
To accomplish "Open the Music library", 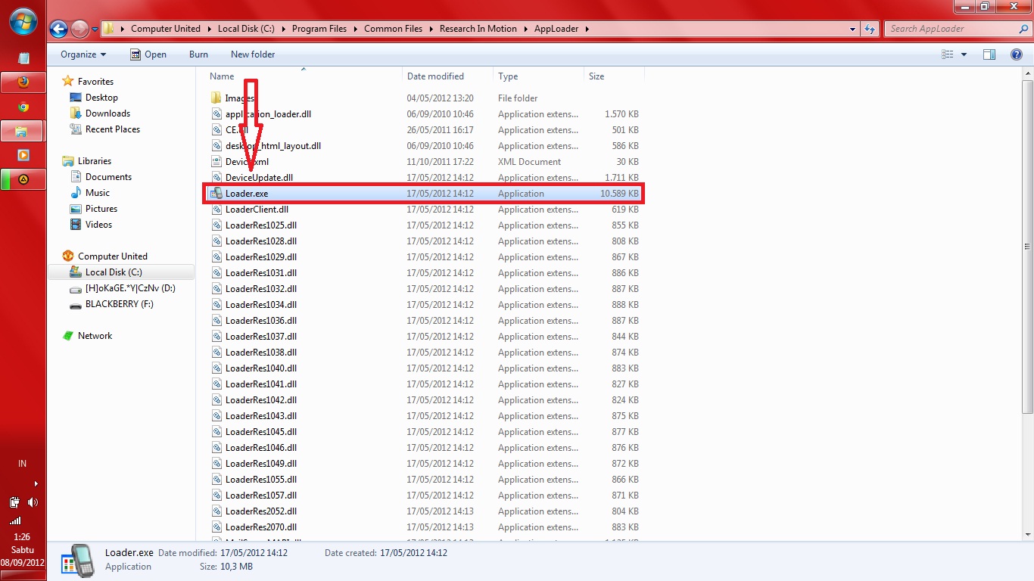I will point(98,193).
